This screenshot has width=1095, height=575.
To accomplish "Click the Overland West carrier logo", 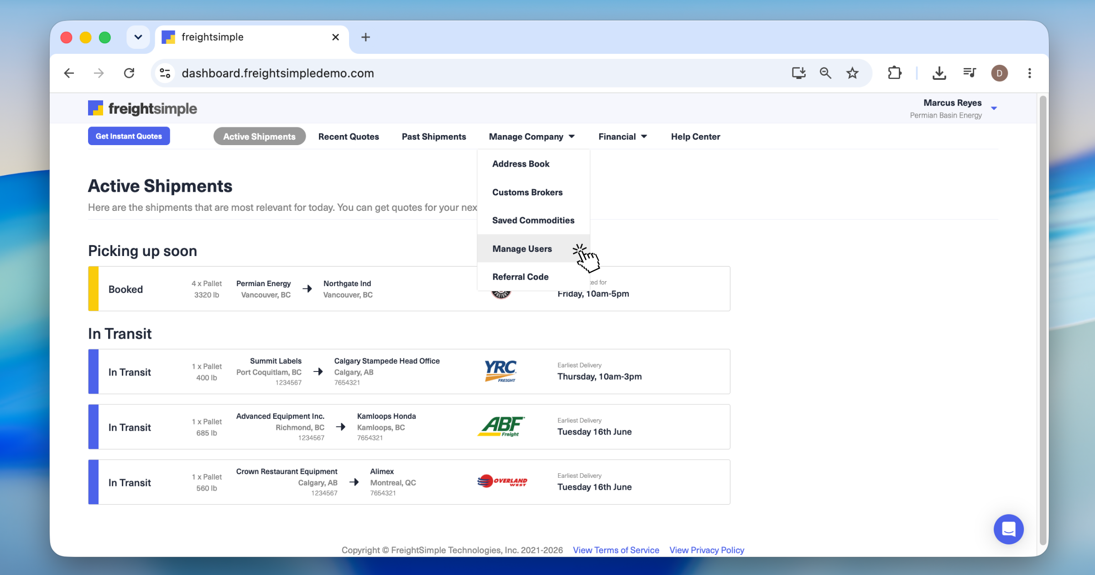I will pos(502,481).
